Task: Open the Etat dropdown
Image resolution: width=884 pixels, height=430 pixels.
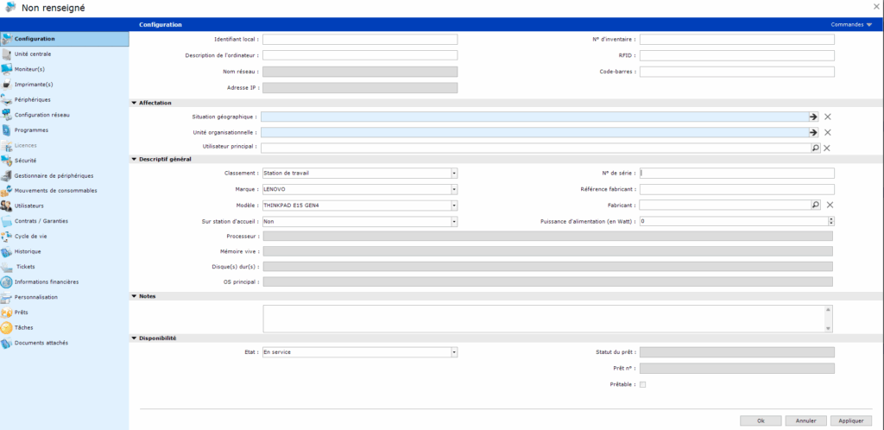Action: click(x=454, y=352)
